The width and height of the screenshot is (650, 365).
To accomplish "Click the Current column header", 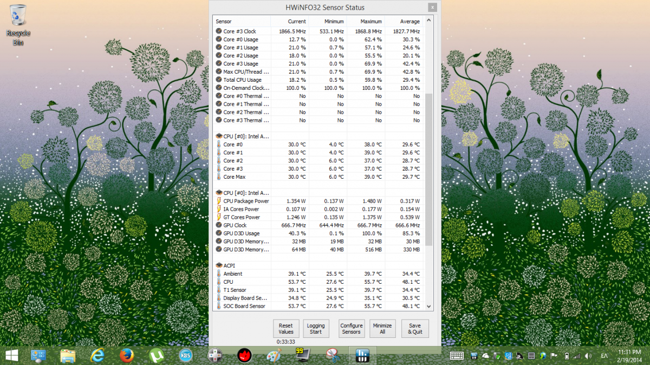I will 289,22.
